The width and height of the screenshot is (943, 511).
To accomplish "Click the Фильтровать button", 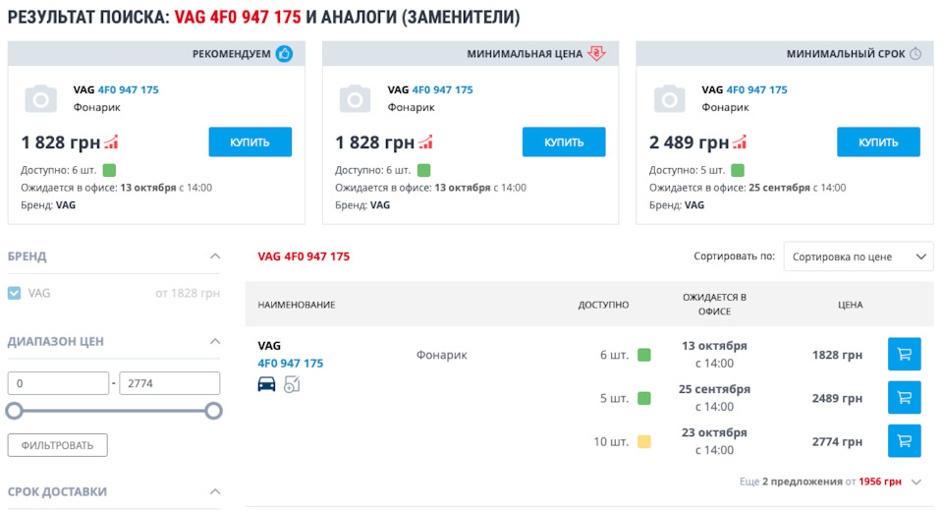I will 58,445.
